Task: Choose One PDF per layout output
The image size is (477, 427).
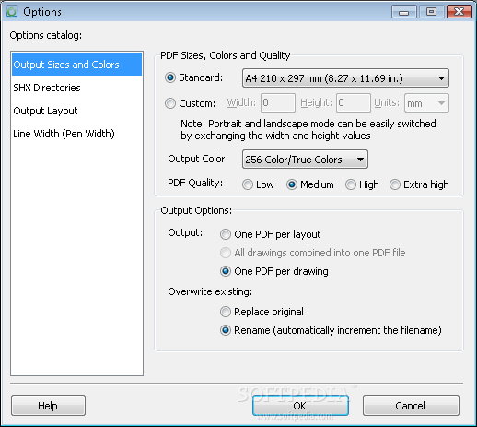Action: click(226, 234)
